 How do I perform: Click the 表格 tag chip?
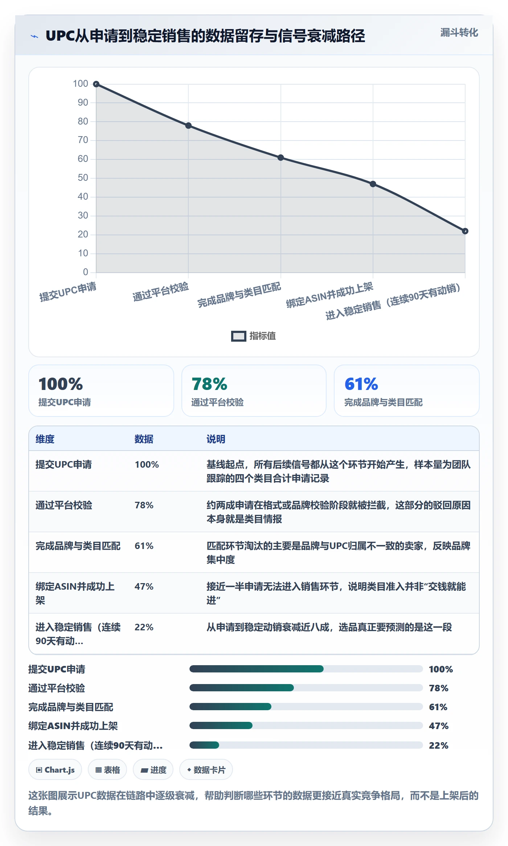pyautogui.click(x=107, y=770)
